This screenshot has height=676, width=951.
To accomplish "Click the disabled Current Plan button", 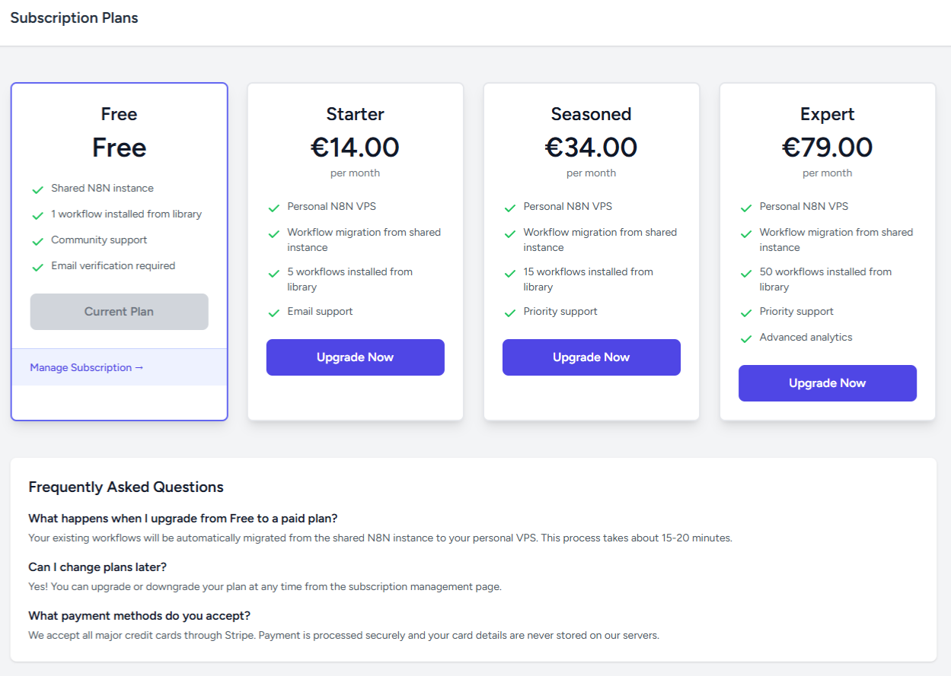I will click(119, 311).
